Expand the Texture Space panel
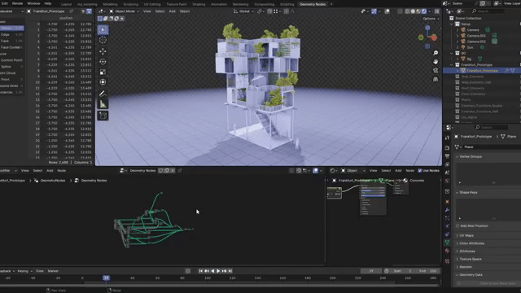Image resolution: width=521 pixels, height=293 pixels. [x=471, y=259]
